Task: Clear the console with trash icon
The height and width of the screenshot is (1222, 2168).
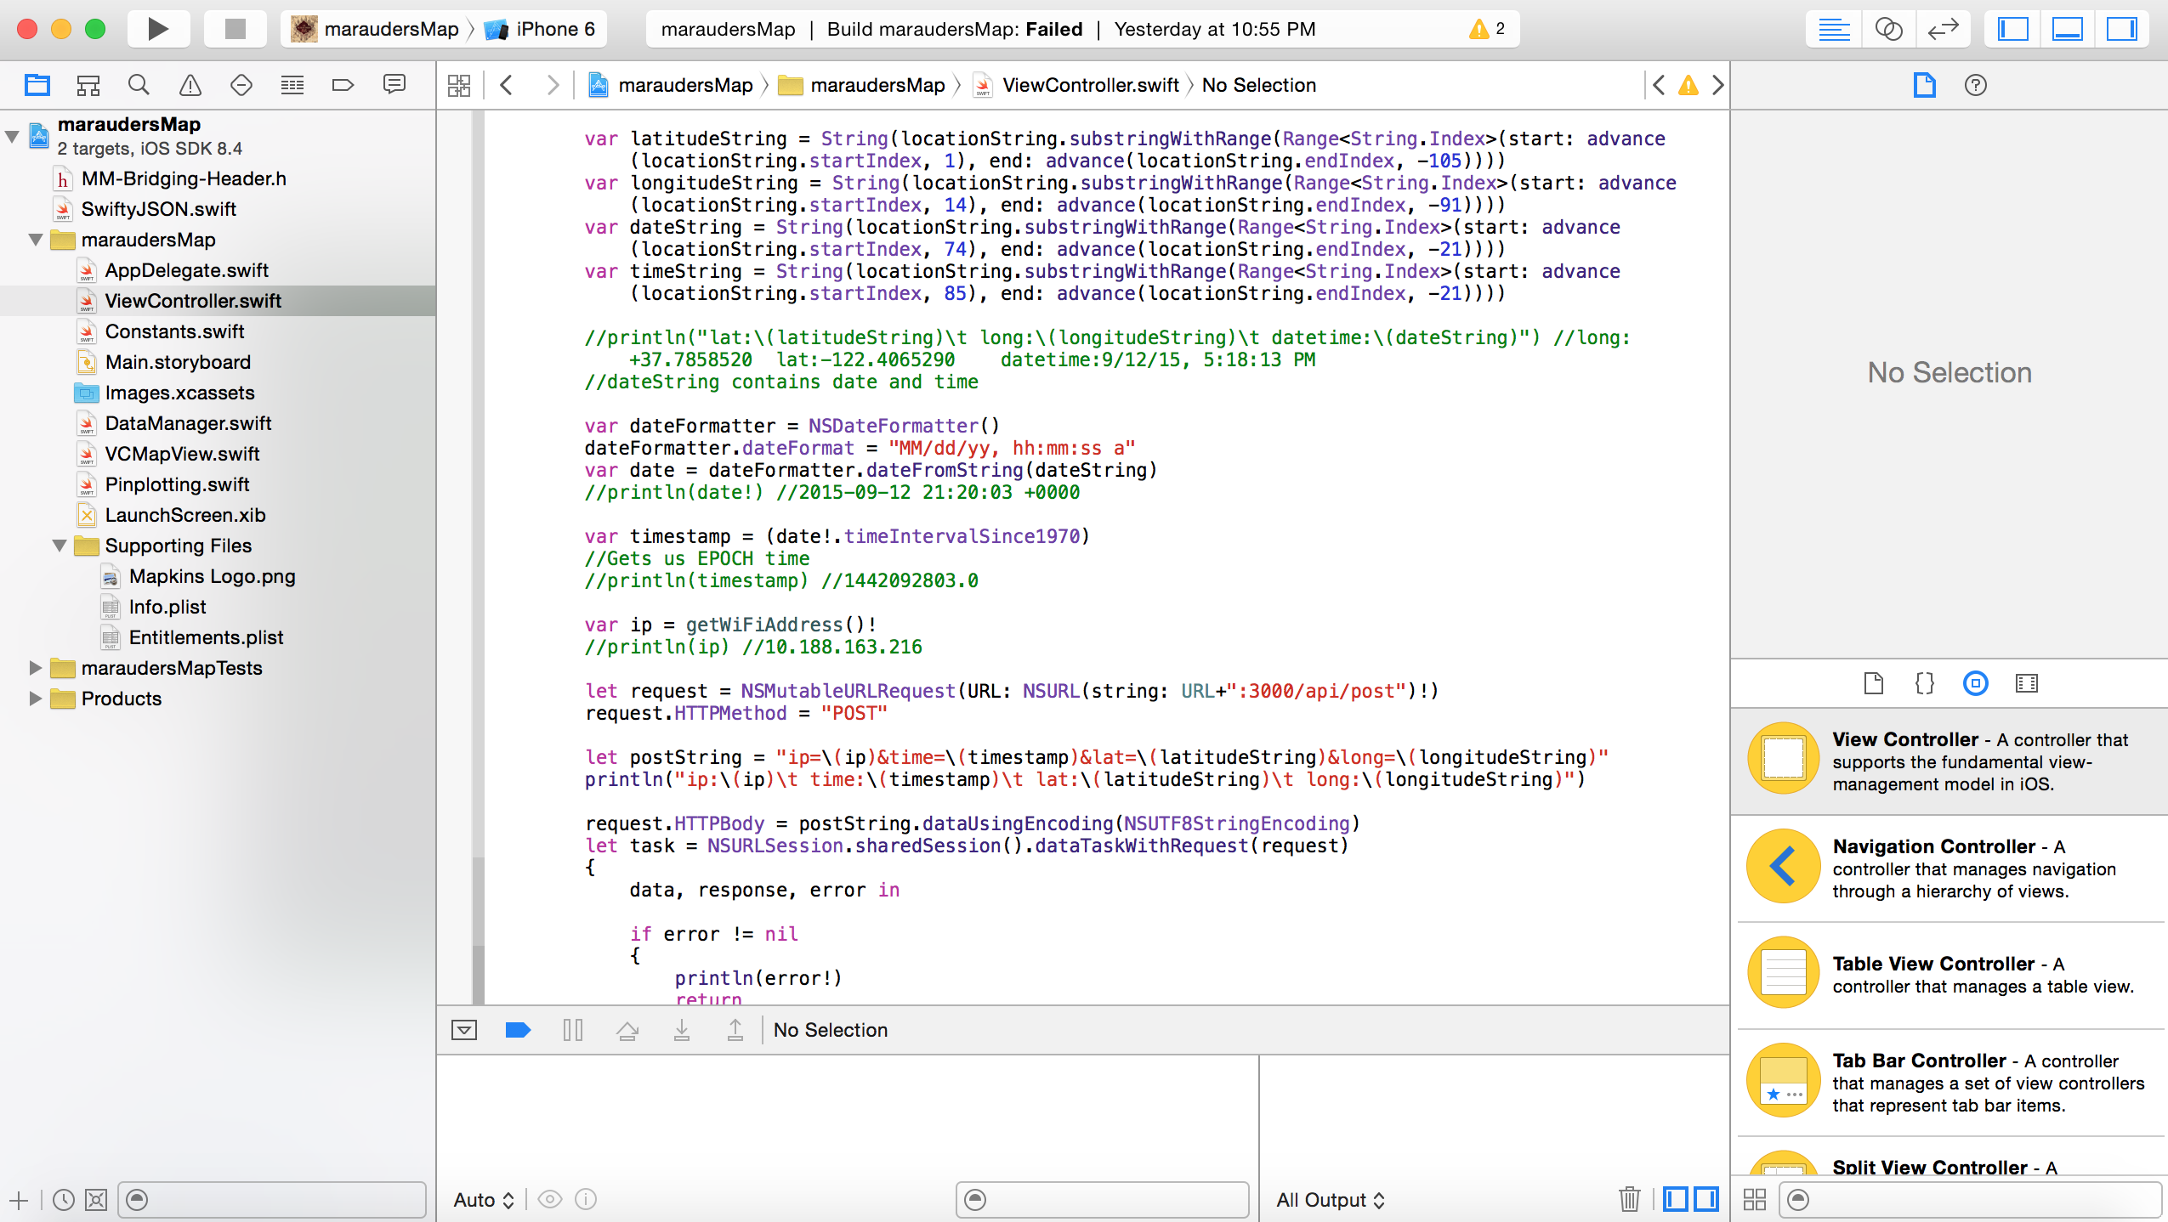Action: click(1629, 1199)
